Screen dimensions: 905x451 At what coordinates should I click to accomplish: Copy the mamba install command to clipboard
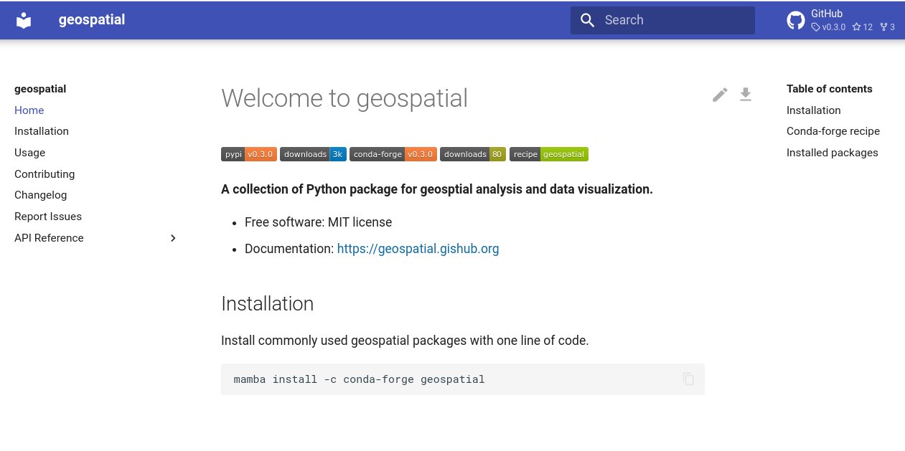click(x=688, y=379)
